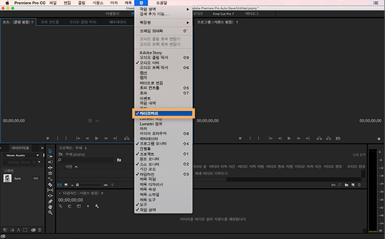Screen dimensions: 385x239
Task: Toggle 도구 checked menu item
Action: coord(163,204)
